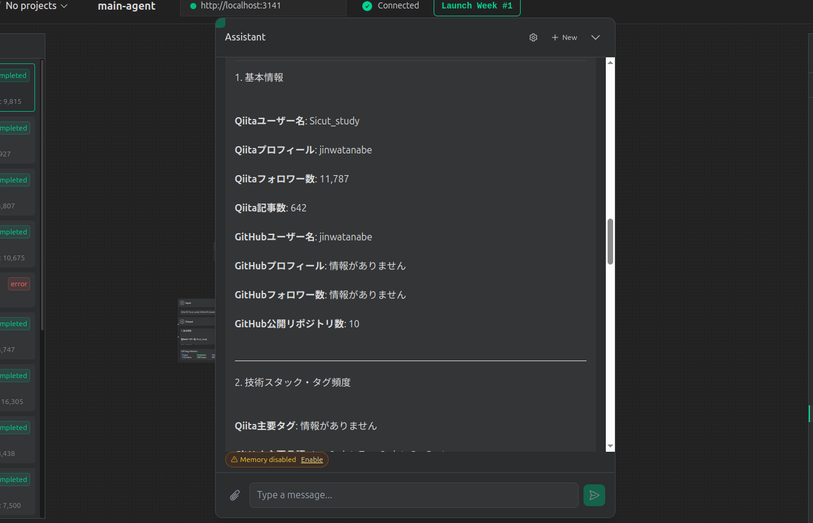The width and height of the screenshot is (813, 523).
Task: Click the Connected status checkmark
Action: click(x=367, y=5)
